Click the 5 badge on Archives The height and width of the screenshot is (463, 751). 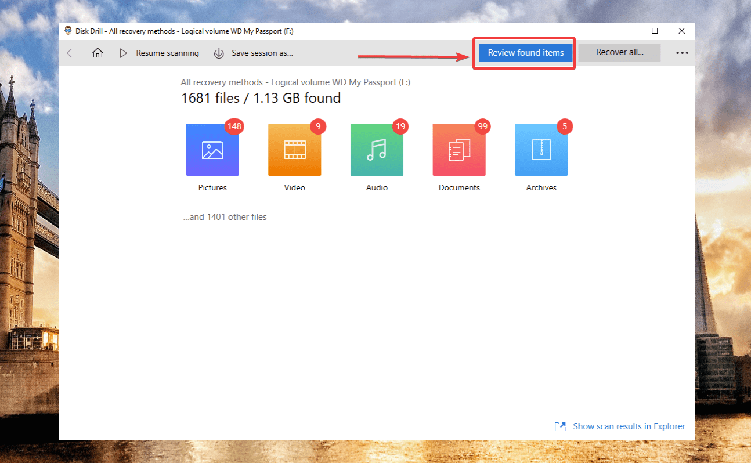click(565, 126)
